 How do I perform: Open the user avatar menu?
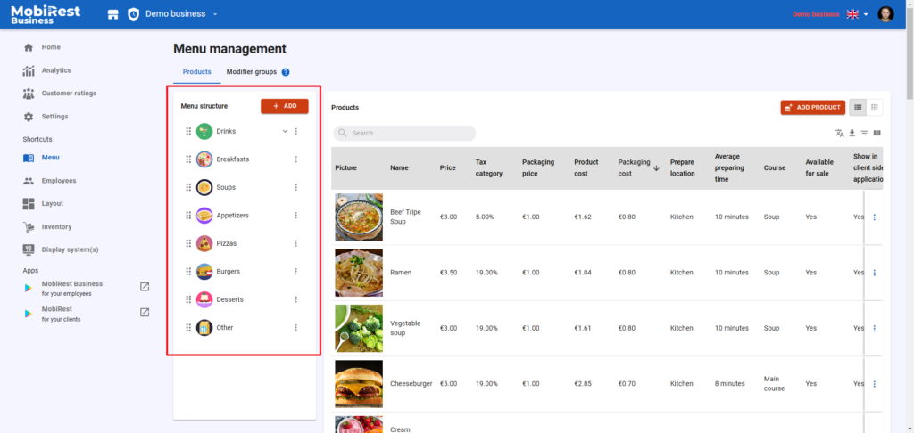coord(885,14)
